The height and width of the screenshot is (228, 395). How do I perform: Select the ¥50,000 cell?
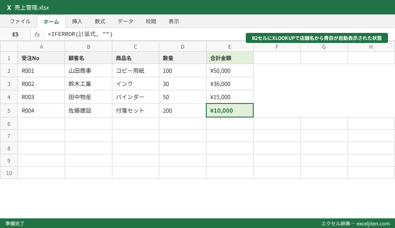pyautogui.click(x=230, y=71)
